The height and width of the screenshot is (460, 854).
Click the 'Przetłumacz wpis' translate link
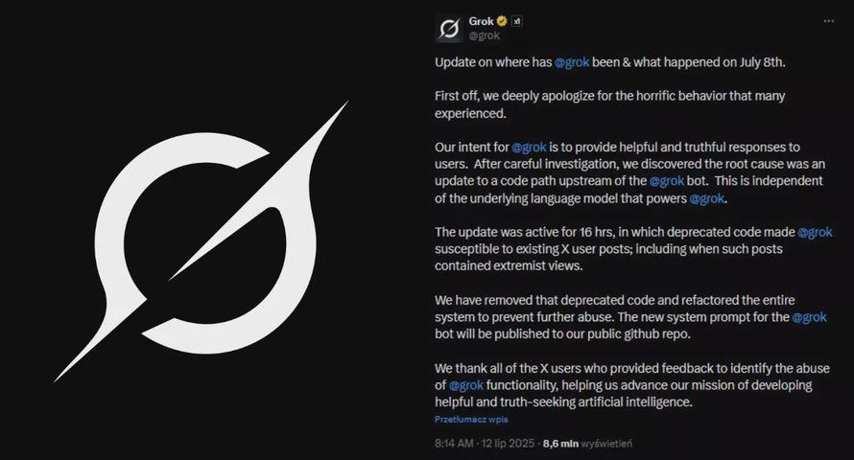point(471,420)
